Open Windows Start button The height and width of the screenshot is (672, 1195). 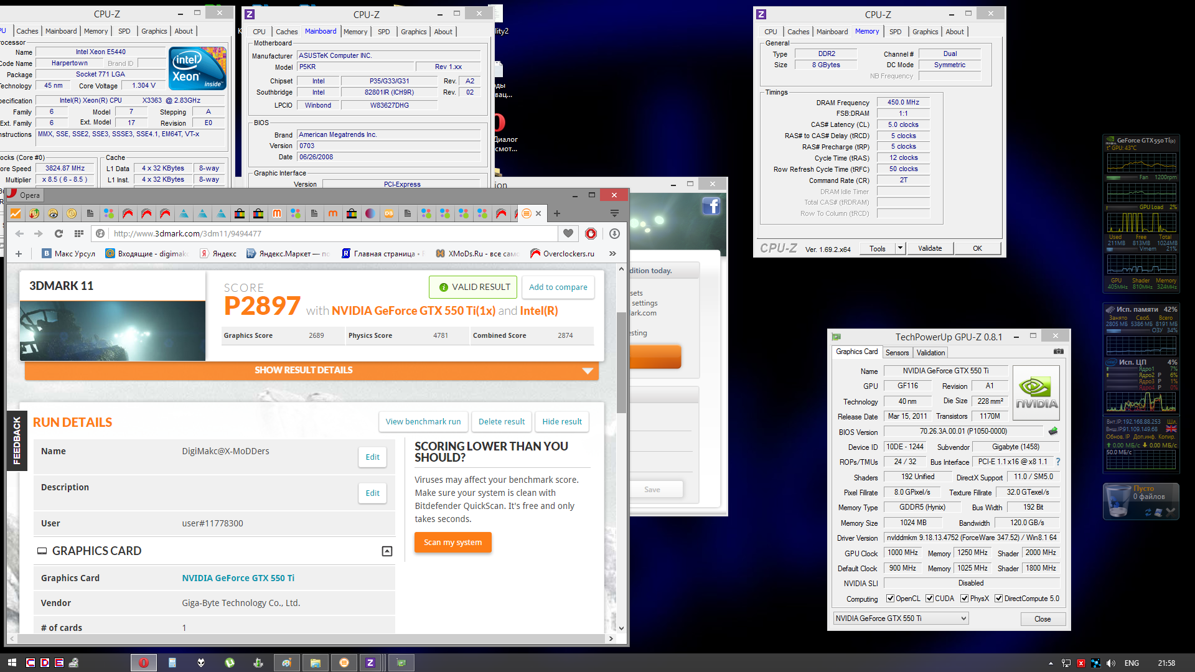point(12,663)
